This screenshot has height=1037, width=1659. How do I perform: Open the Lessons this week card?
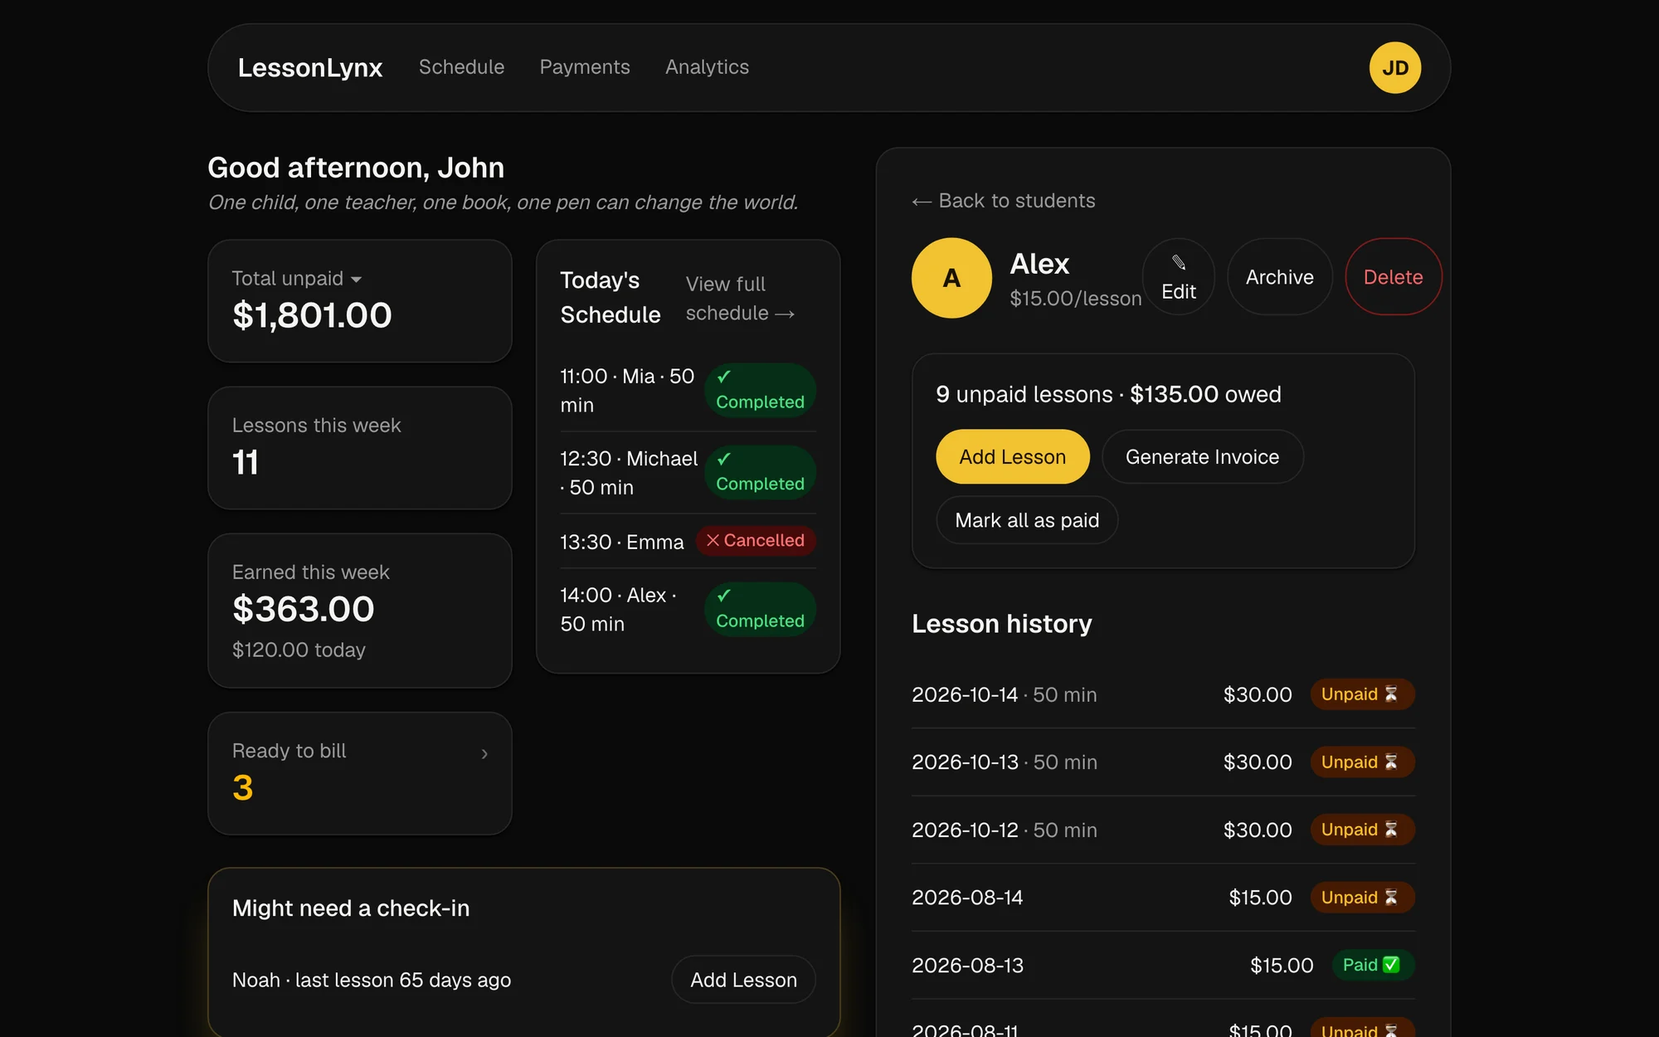coord(359,448)
